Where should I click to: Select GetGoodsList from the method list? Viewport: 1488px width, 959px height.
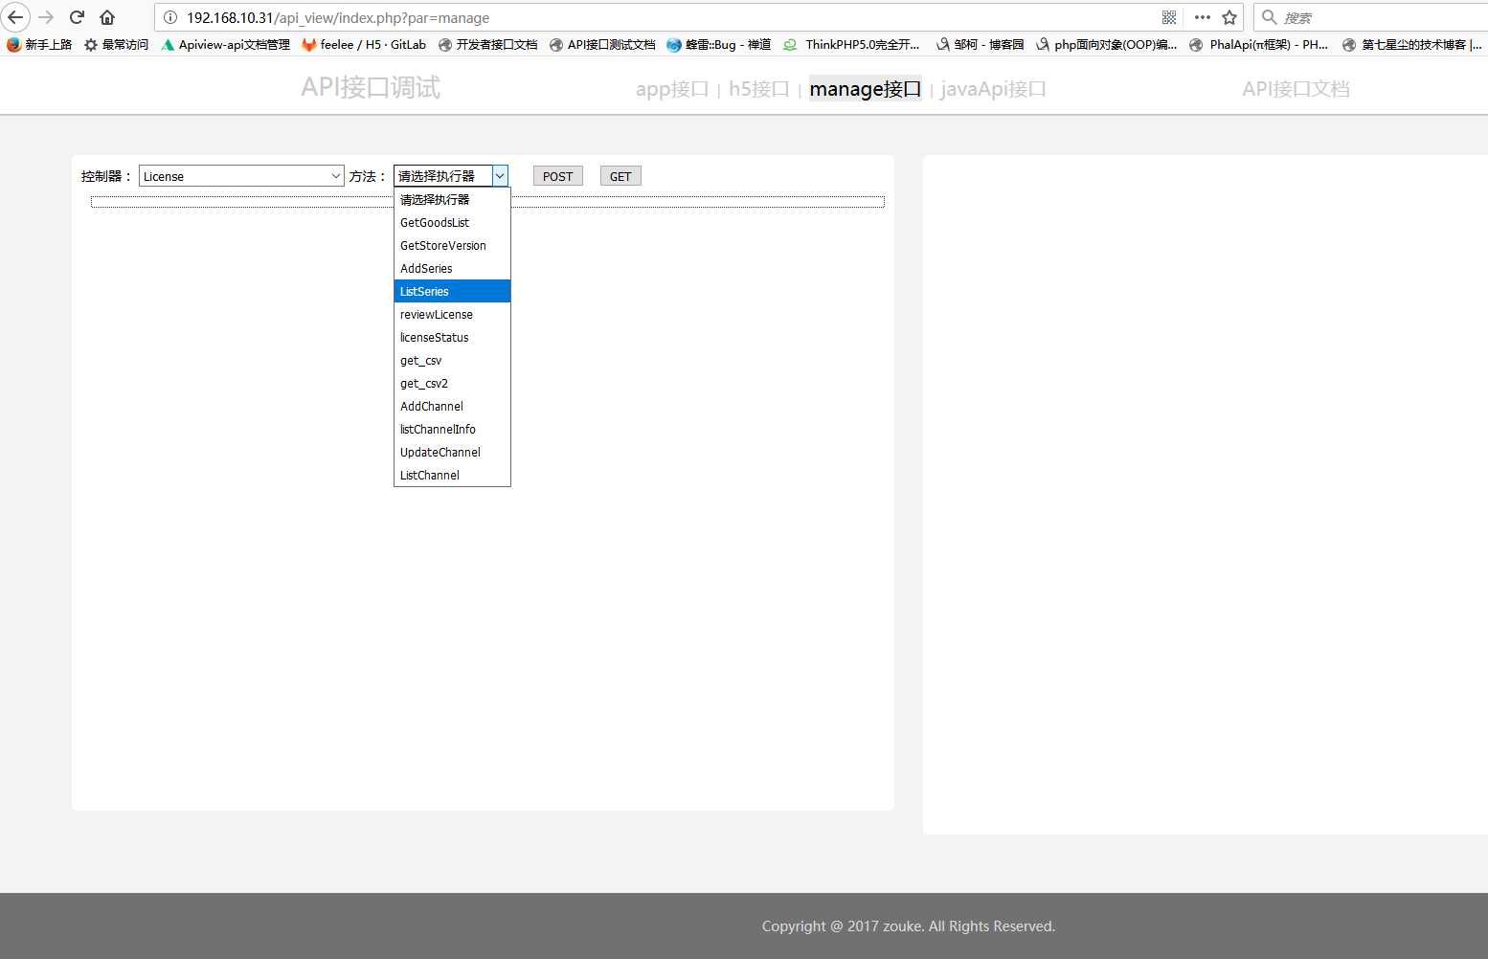(452, 222)
